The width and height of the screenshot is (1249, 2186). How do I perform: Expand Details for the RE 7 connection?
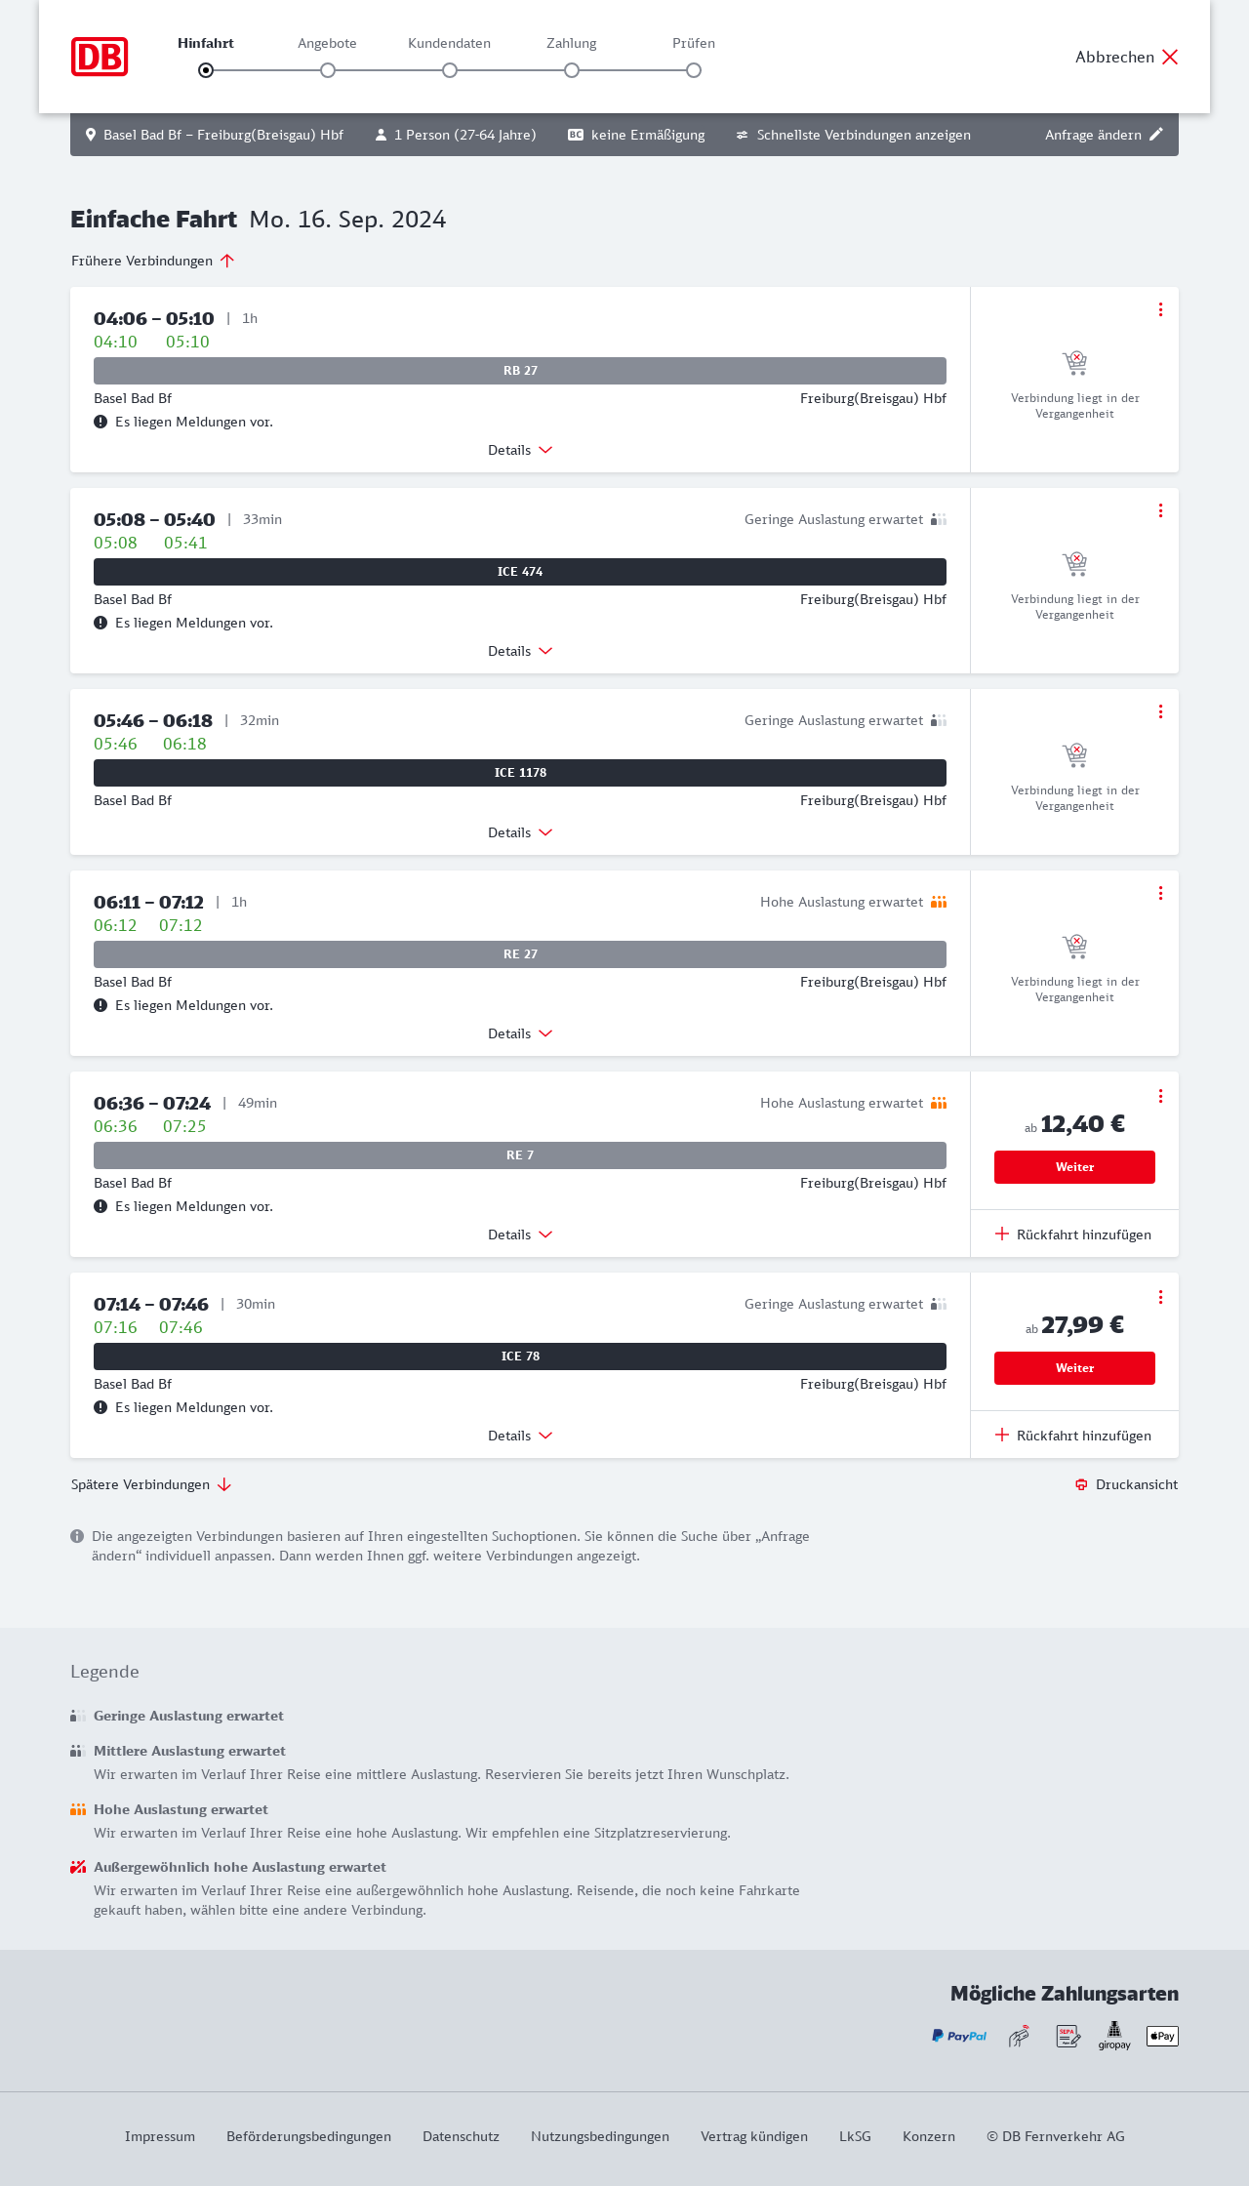click(x=520, y=1235)
